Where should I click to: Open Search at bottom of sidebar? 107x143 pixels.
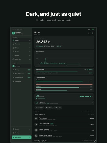tap(22, 129)
